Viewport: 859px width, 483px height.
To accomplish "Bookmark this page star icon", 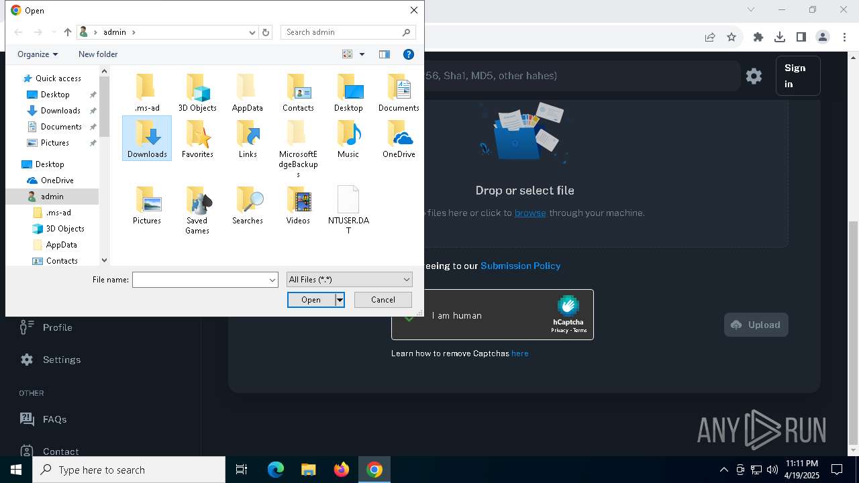I will [731, 37].
